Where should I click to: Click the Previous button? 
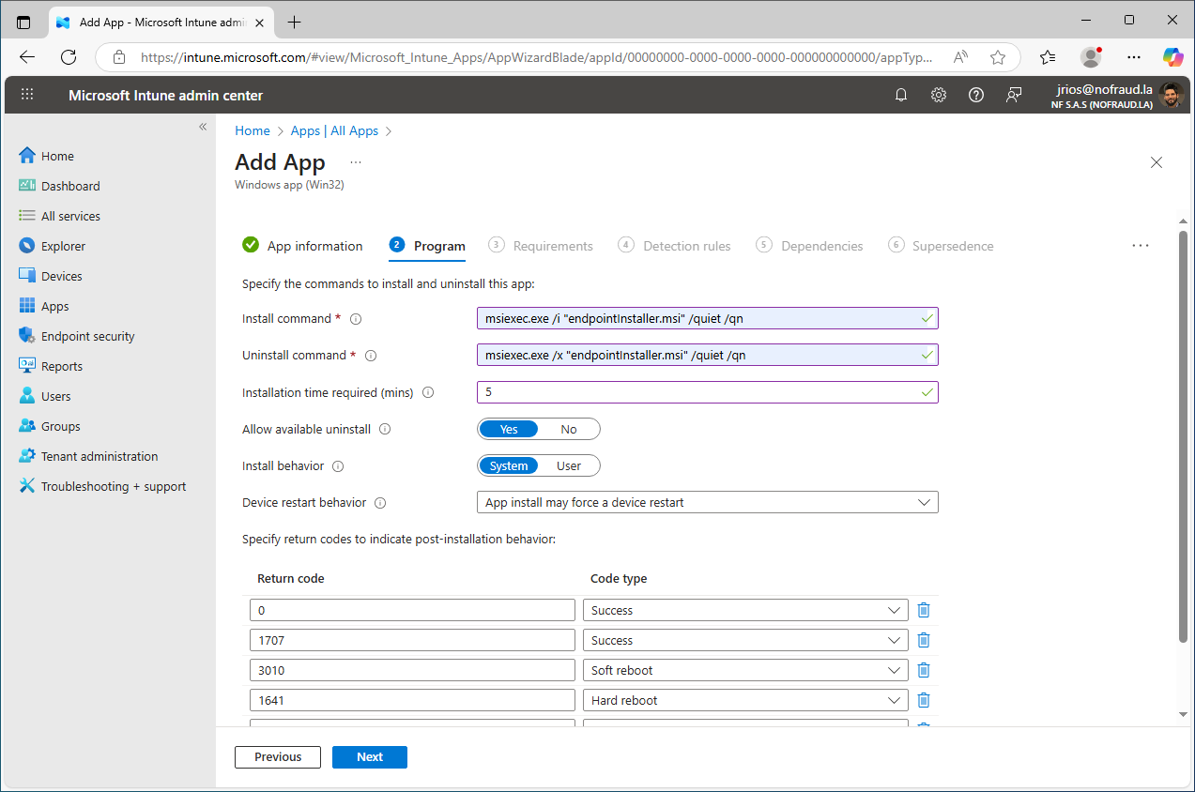pyautogui.click(x=278, y=757)
